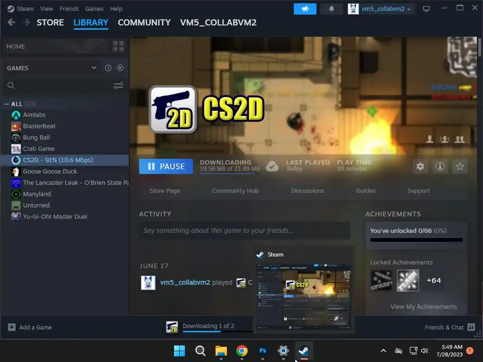Open the CS2D Store Page link

[x=165, y=191]
